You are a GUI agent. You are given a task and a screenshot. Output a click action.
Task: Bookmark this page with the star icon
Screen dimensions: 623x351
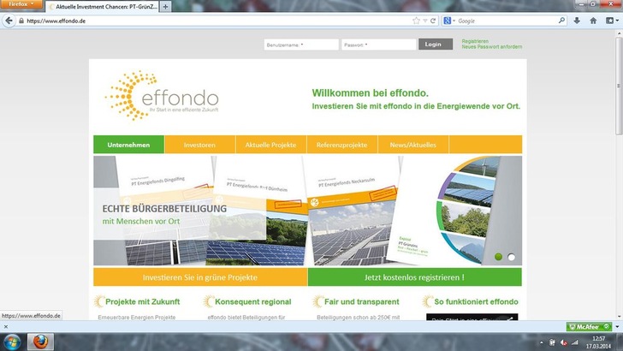(416, 21)
